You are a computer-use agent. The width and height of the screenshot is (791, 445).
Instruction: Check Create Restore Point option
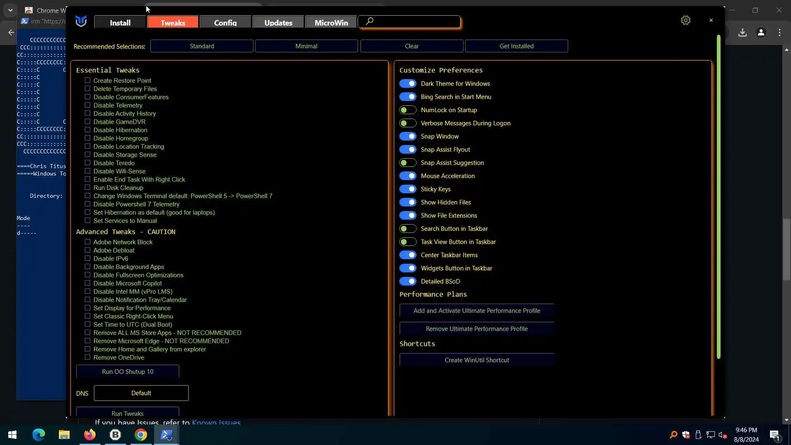pos(87,80)
